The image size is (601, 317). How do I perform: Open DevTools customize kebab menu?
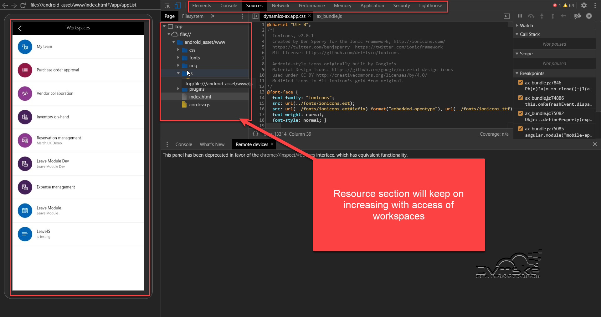[x=595, y=5]
